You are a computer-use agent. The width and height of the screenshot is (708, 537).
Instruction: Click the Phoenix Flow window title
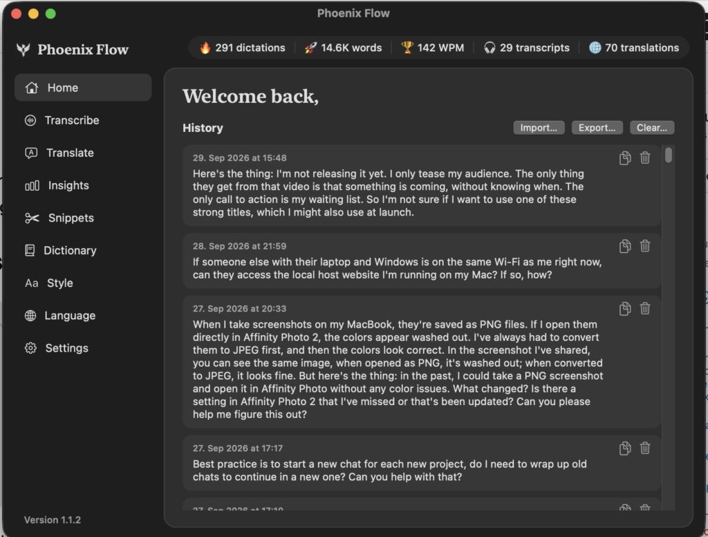click(353, 13)
